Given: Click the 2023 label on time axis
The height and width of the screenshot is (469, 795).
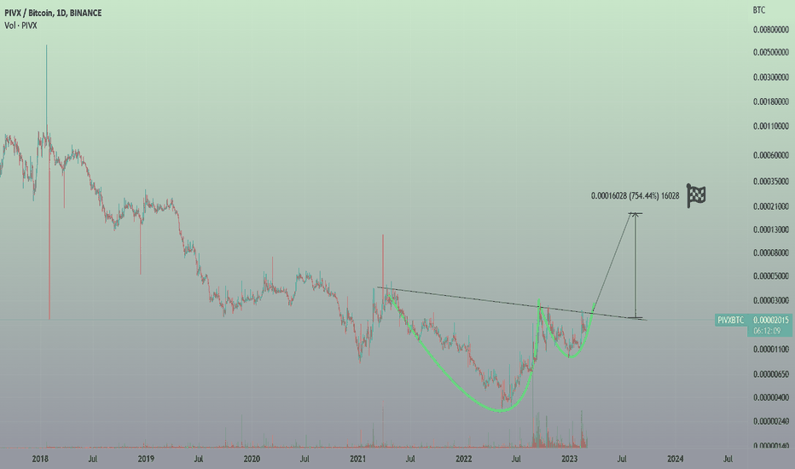Looking at the screenshot, I should click(x=569, y=459).
